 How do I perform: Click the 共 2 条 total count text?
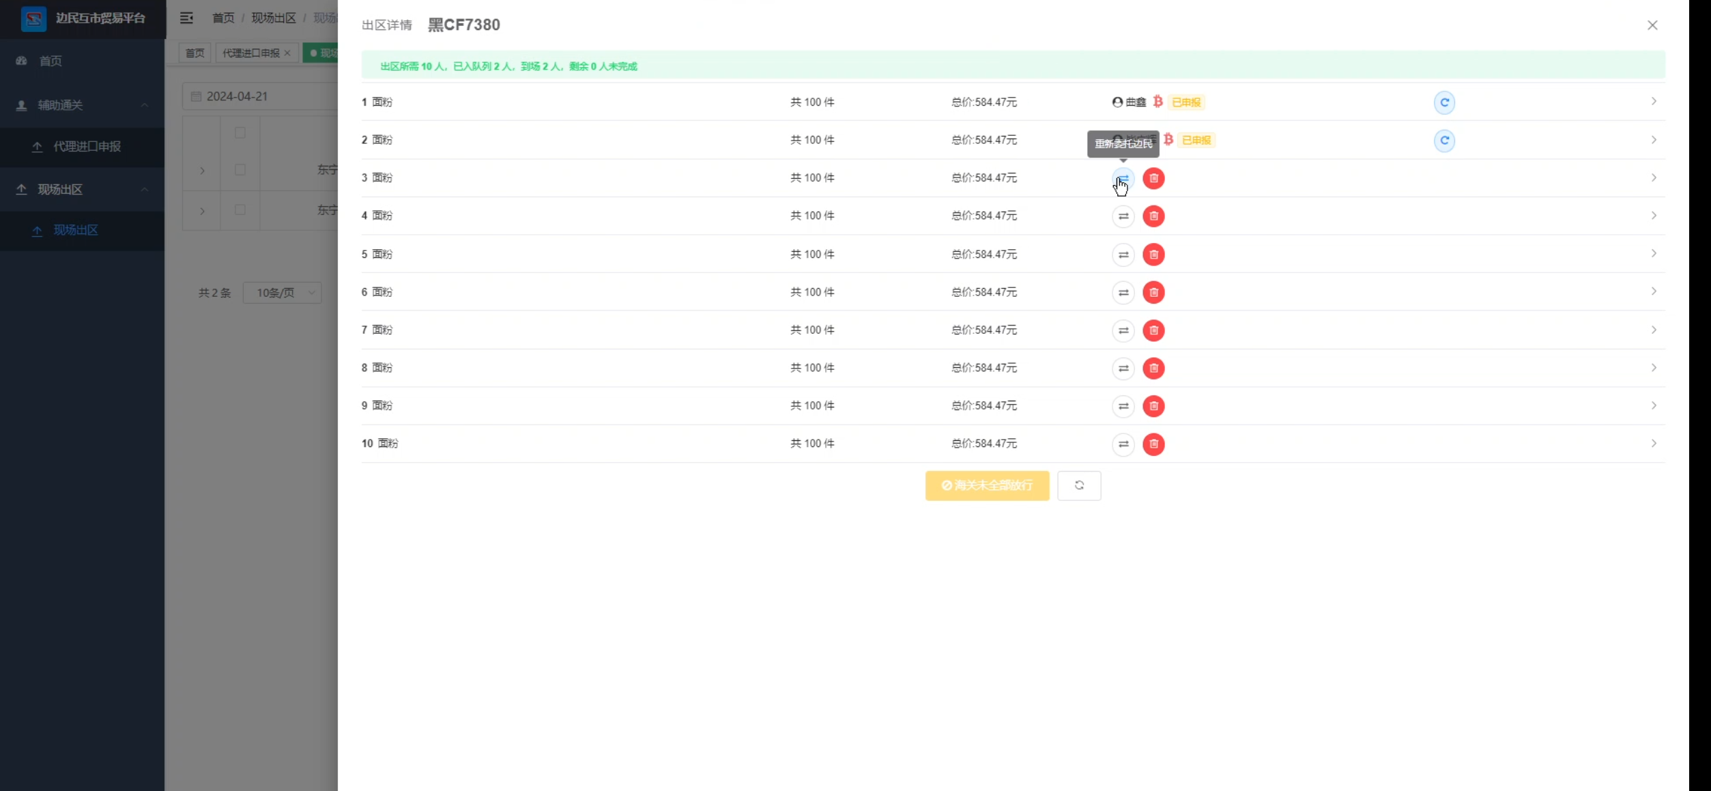214,293
